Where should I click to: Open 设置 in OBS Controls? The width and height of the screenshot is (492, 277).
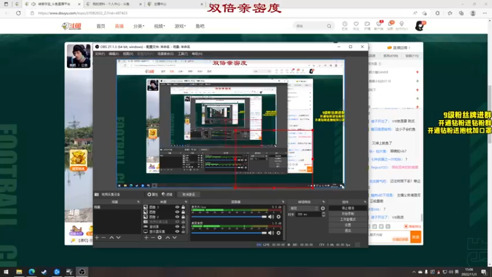click(x=347, y=225)
